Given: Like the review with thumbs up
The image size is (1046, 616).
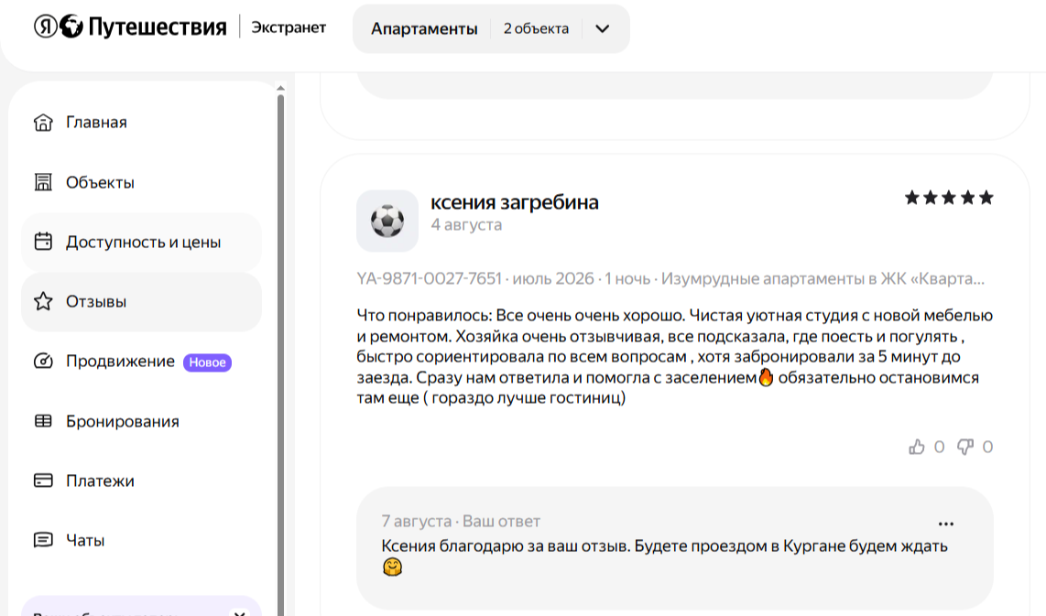Looking at the screenshot, I should click(917, 447).
